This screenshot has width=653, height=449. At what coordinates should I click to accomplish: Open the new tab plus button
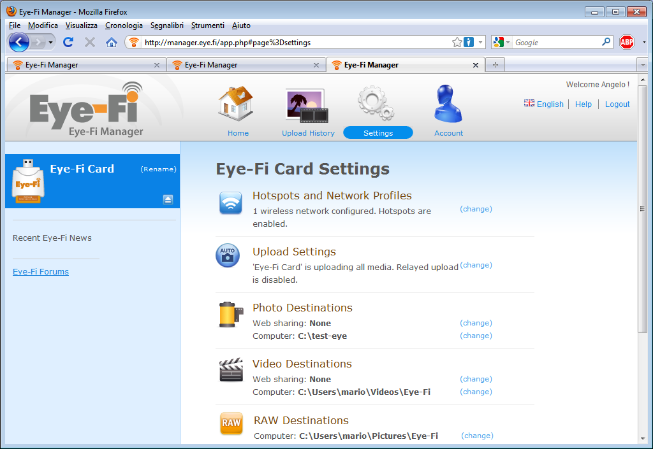(495, 65)
